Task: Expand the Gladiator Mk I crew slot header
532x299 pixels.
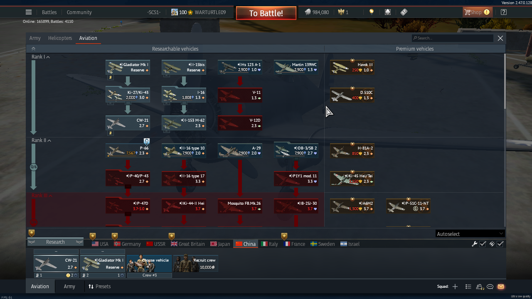Action: pos(103,252)
